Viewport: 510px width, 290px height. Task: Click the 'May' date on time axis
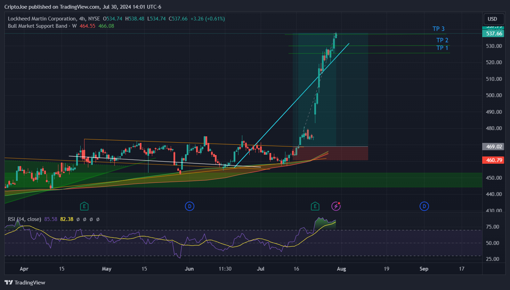pos(106,269)
